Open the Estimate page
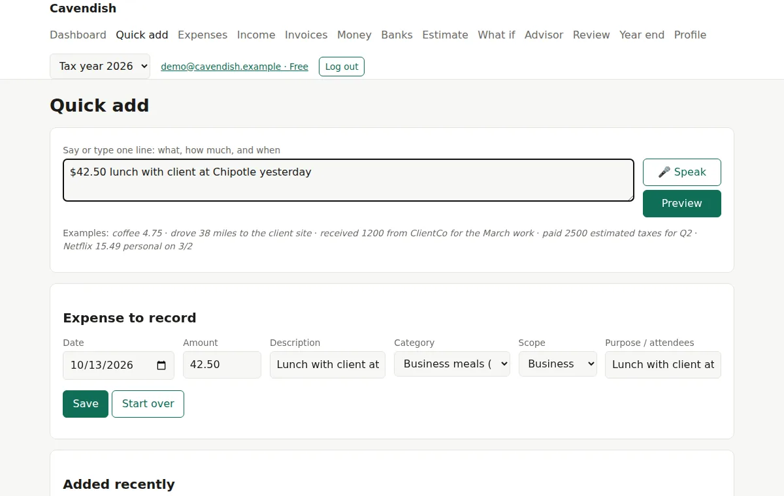 tap(445, 35)
